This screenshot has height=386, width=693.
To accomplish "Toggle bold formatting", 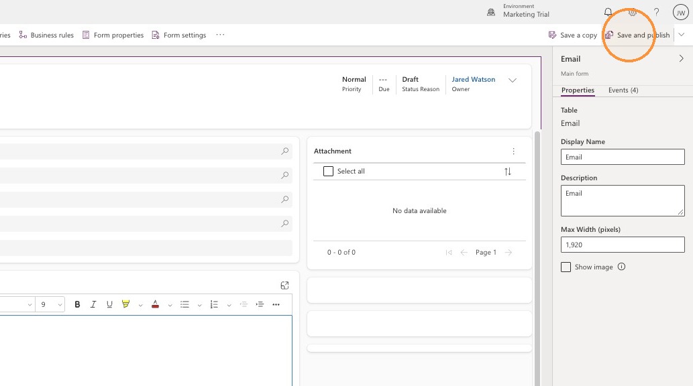I will point(77,304).
